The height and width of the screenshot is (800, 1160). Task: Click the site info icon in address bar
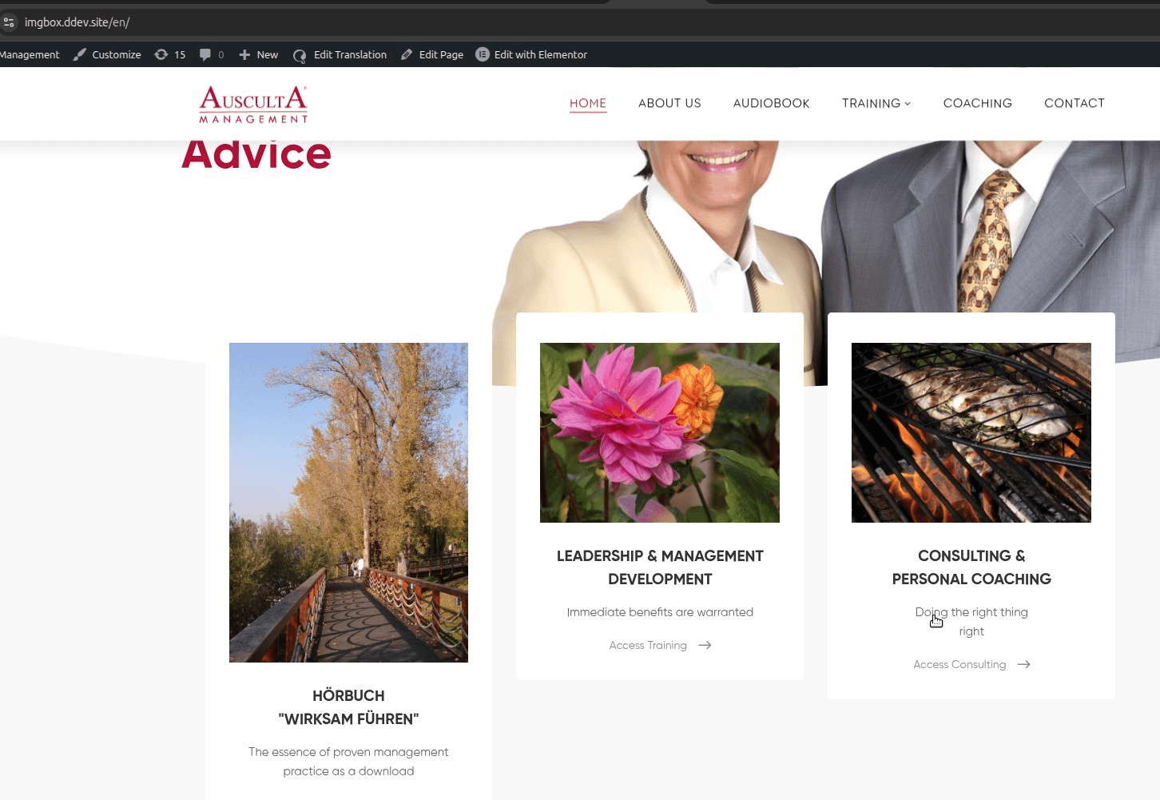pos(10,22)
